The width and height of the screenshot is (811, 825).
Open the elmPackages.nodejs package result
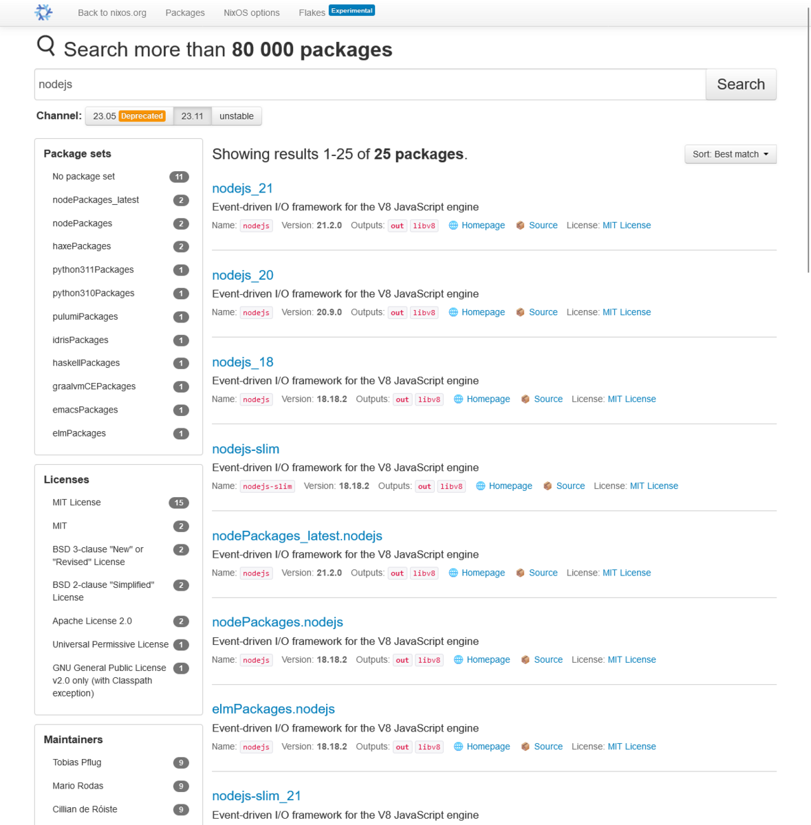pyautogui.click(x=273, y=709)
